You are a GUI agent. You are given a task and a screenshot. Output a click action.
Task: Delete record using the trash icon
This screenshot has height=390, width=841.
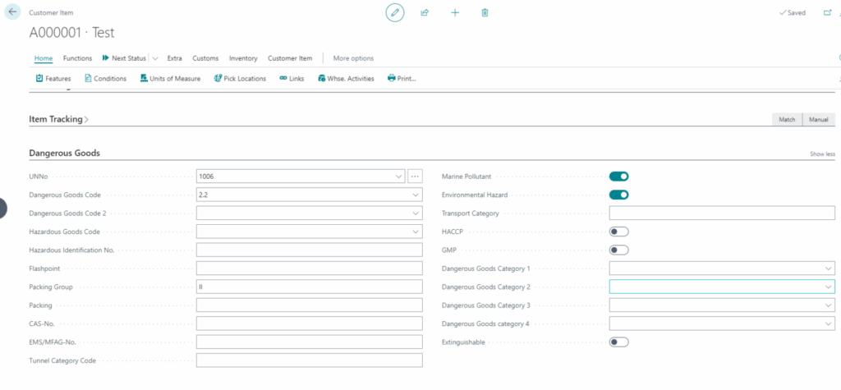pyautogui.click(x=485, y=12)
